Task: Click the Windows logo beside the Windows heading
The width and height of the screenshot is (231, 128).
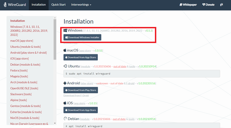Action: coord(65,31)
